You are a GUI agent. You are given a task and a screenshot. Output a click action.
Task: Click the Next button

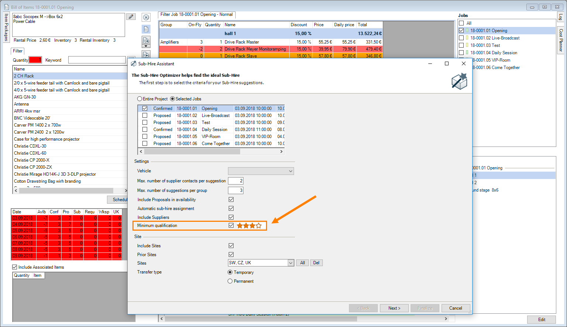coord(394,308)
